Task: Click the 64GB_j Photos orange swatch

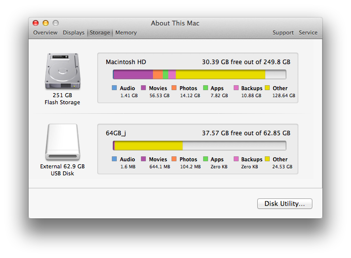Action: point(174,159)
